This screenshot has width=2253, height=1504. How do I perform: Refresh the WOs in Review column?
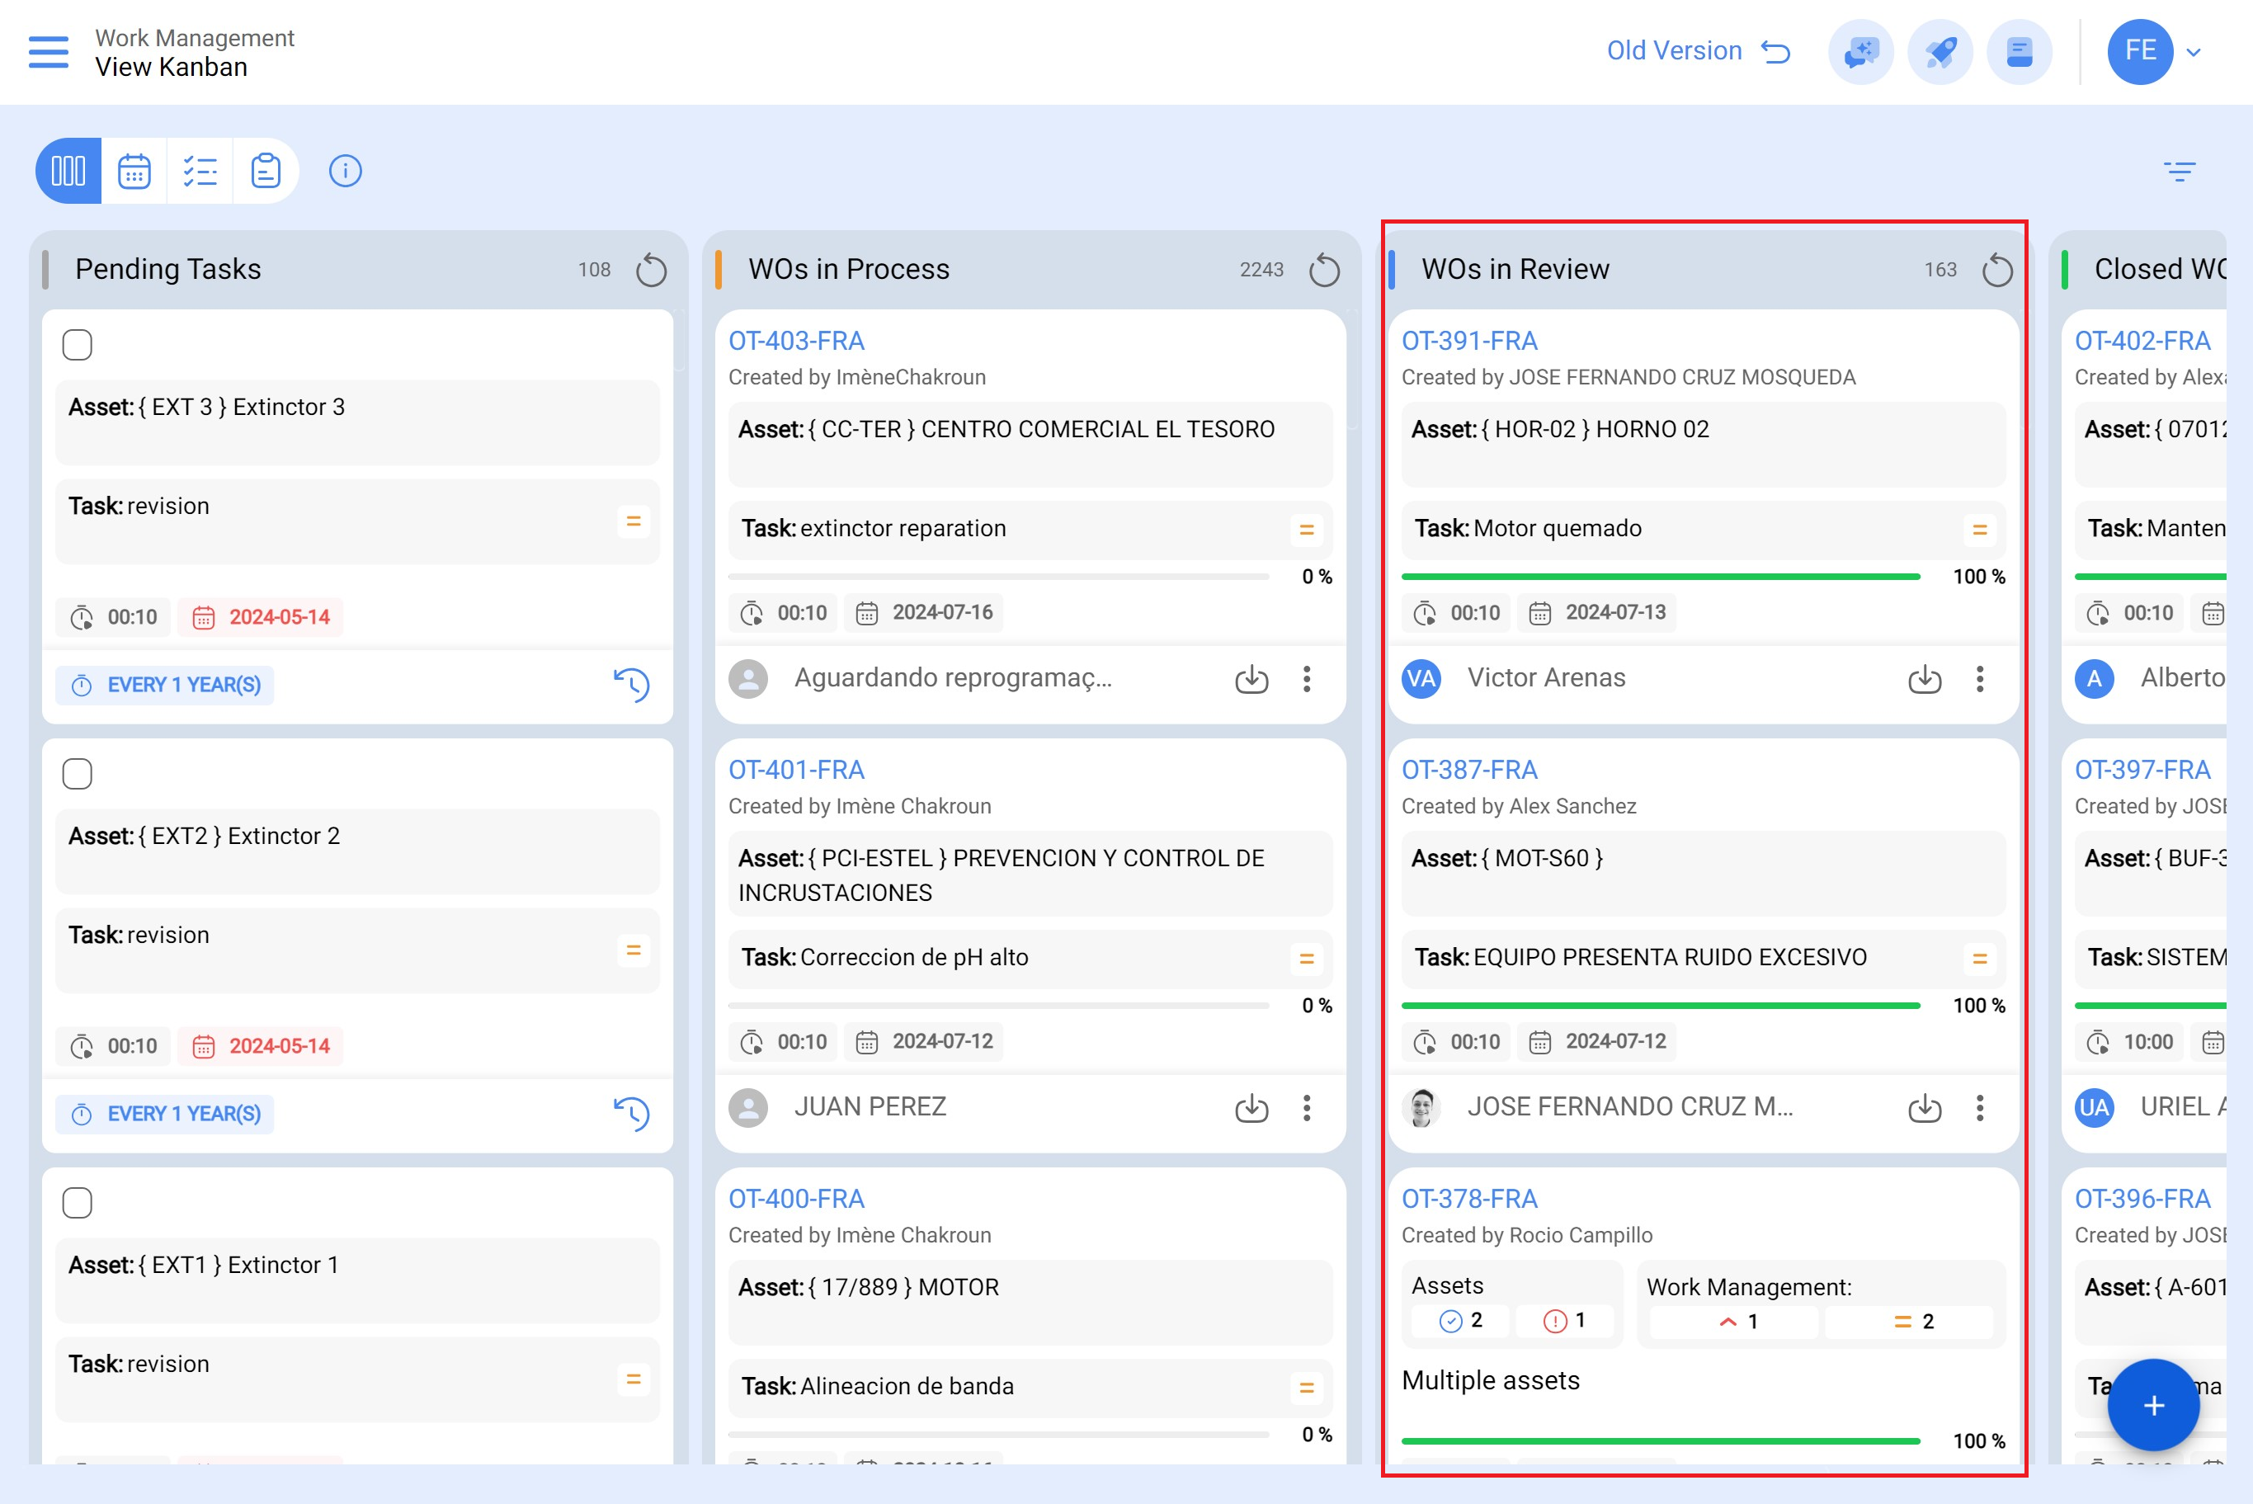click(1997, 270)
